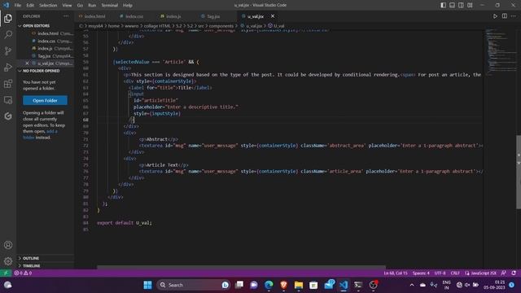Viewport: 521px width, 293px height.
Task: Open the Brave browser from taskbar
Action: click(283, 285)
